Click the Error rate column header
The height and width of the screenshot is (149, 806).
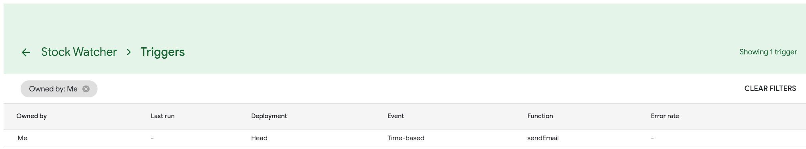(x=665, y=116)
